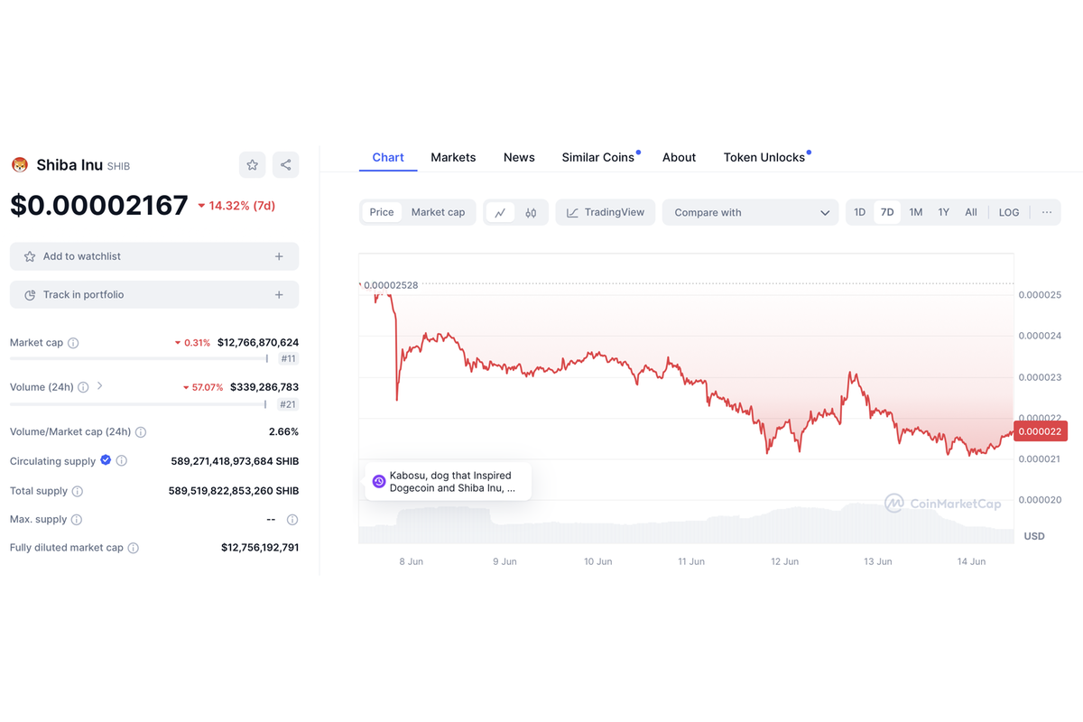Open the share icon next to the star
This screenshot has height=722, width=1083.
(285, 164)
